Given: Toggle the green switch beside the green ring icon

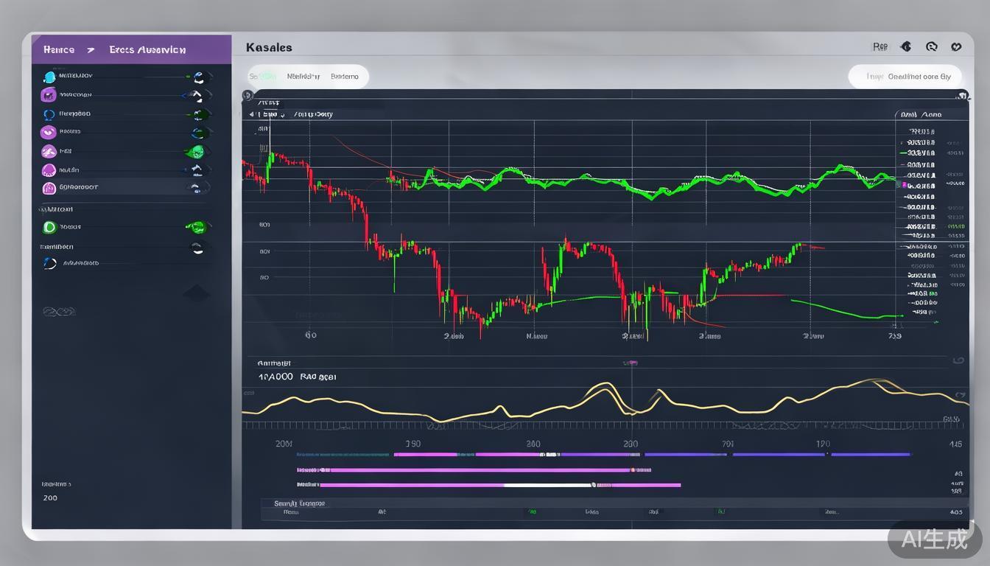Looking at the screenshot, I should [197, 227].
